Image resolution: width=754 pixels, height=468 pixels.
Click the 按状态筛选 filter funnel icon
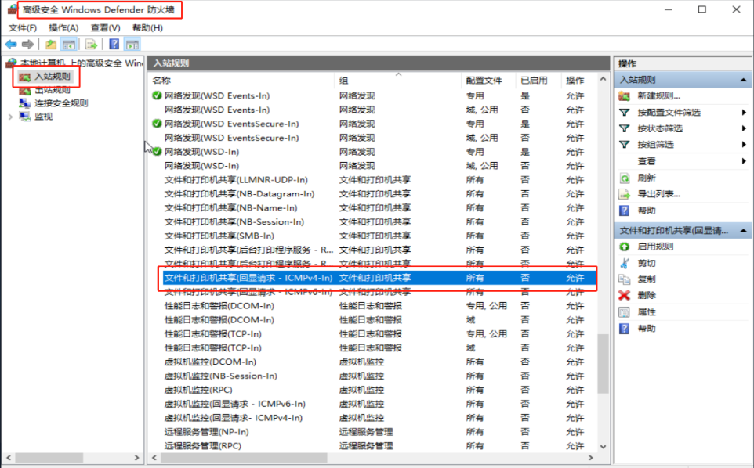point(624,128)
